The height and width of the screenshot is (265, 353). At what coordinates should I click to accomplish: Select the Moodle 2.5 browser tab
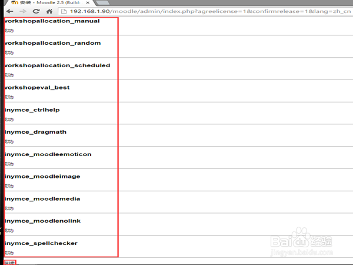(x=49, y=3)
